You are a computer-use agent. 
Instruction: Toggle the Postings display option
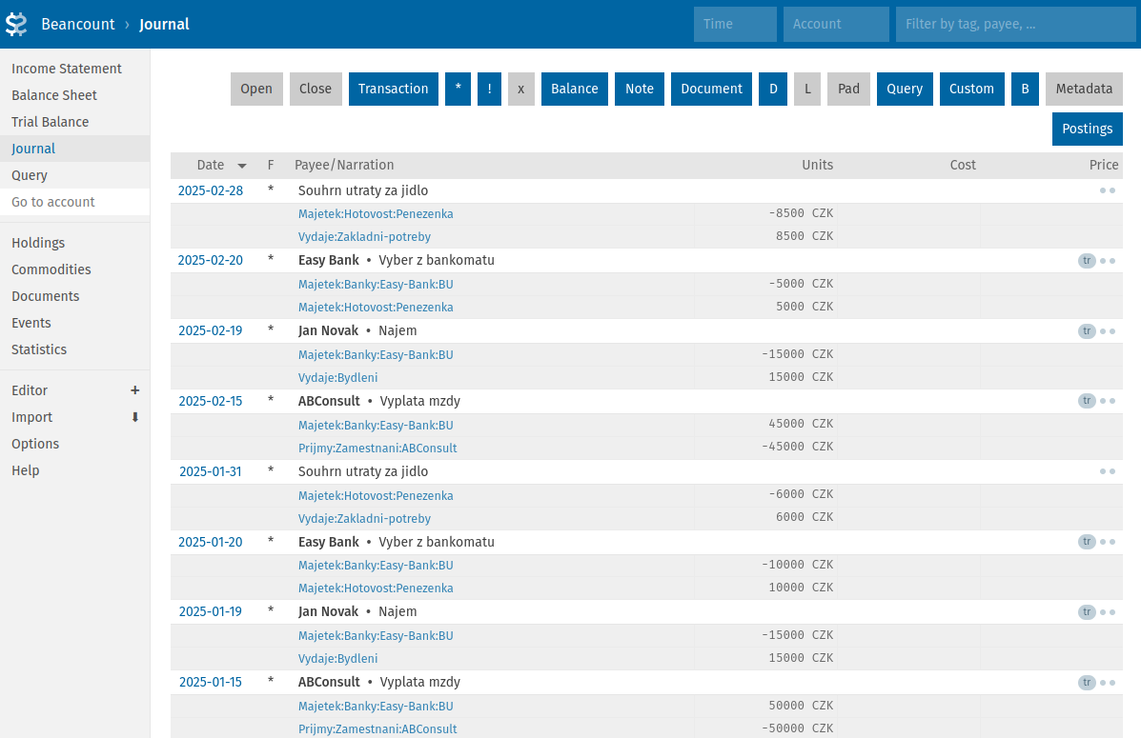(1087, 129)
